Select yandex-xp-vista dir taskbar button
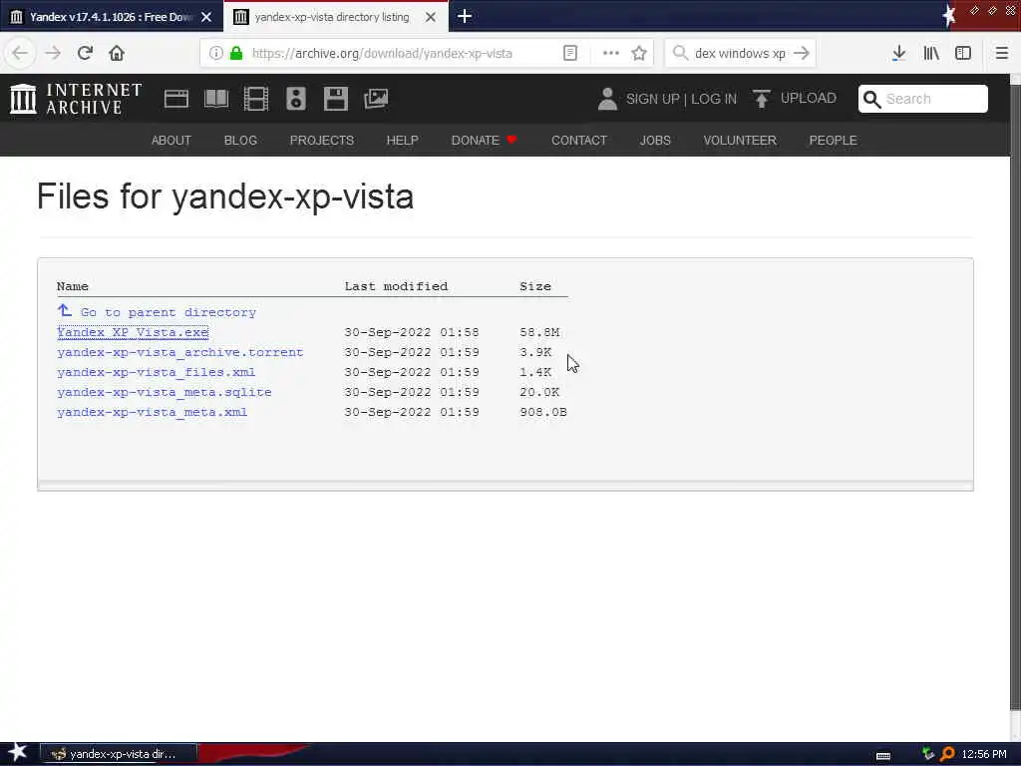Viewport: 1021px width, 766px height. (119, 754)
